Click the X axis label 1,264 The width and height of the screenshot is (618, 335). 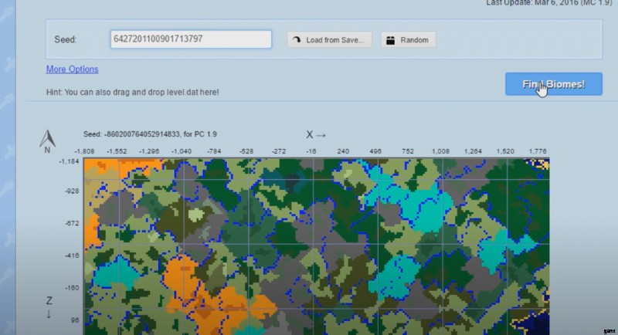(473, 151)
